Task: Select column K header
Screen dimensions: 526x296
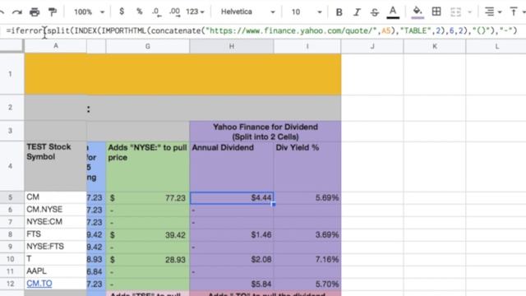Action: pos(435,46)
